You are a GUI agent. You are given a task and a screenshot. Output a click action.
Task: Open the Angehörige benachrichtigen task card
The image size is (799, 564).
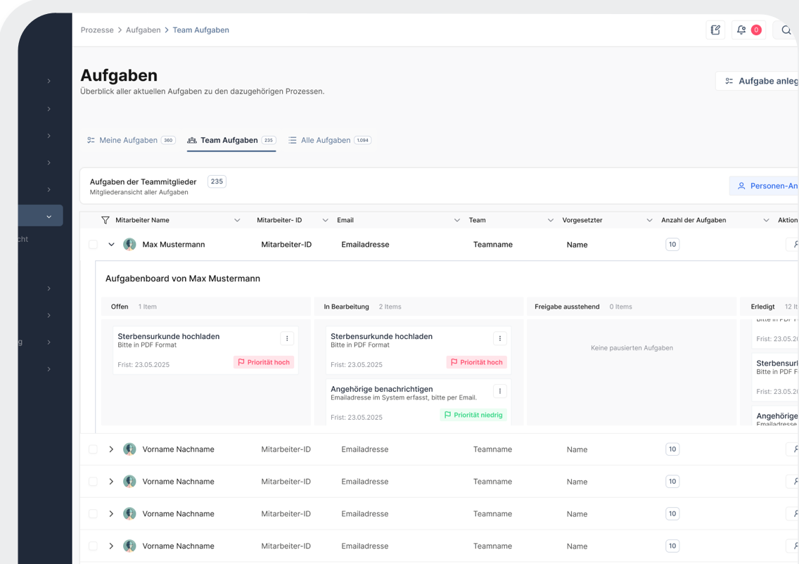(418, 402)
